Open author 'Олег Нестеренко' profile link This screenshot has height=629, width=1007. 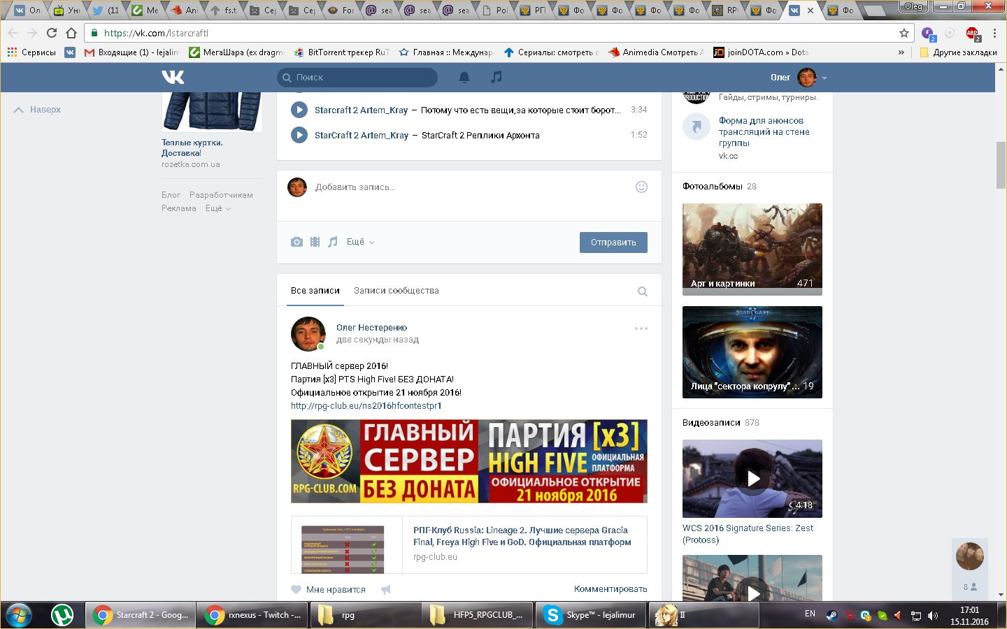click(371, 327)
